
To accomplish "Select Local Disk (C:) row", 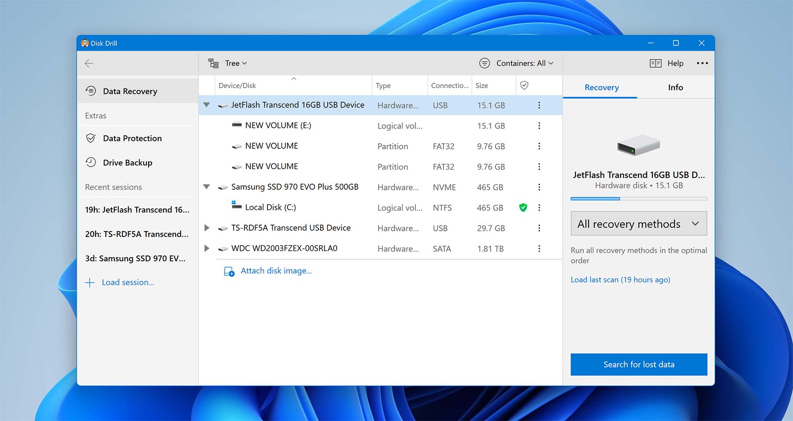I will tap(380, 207).
